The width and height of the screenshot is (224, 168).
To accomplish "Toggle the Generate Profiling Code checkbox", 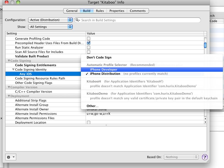I will tap(89, 39).
